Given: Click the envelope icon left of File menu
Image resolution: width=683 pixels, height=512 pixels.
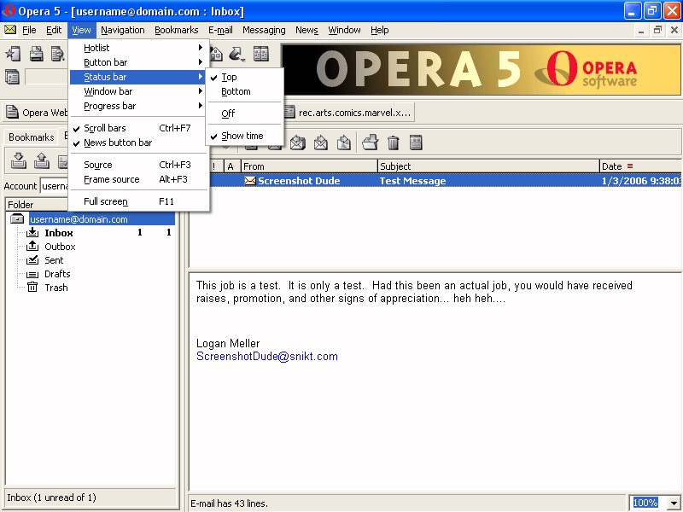Looking at the screenshot, I should 10,30.
